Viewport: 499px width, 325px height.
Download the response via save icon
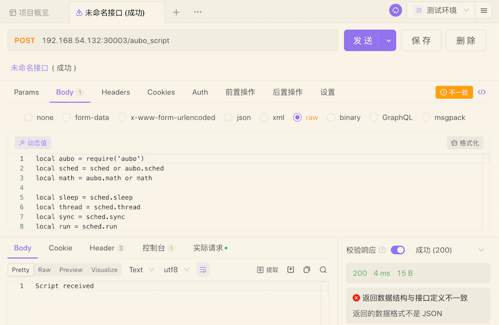(x=291, y=270)
